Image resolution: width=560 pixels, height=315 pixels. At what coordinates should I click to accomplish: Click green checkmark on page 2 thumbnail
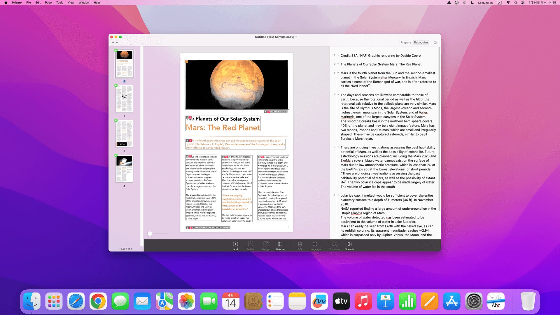[116, 85]
